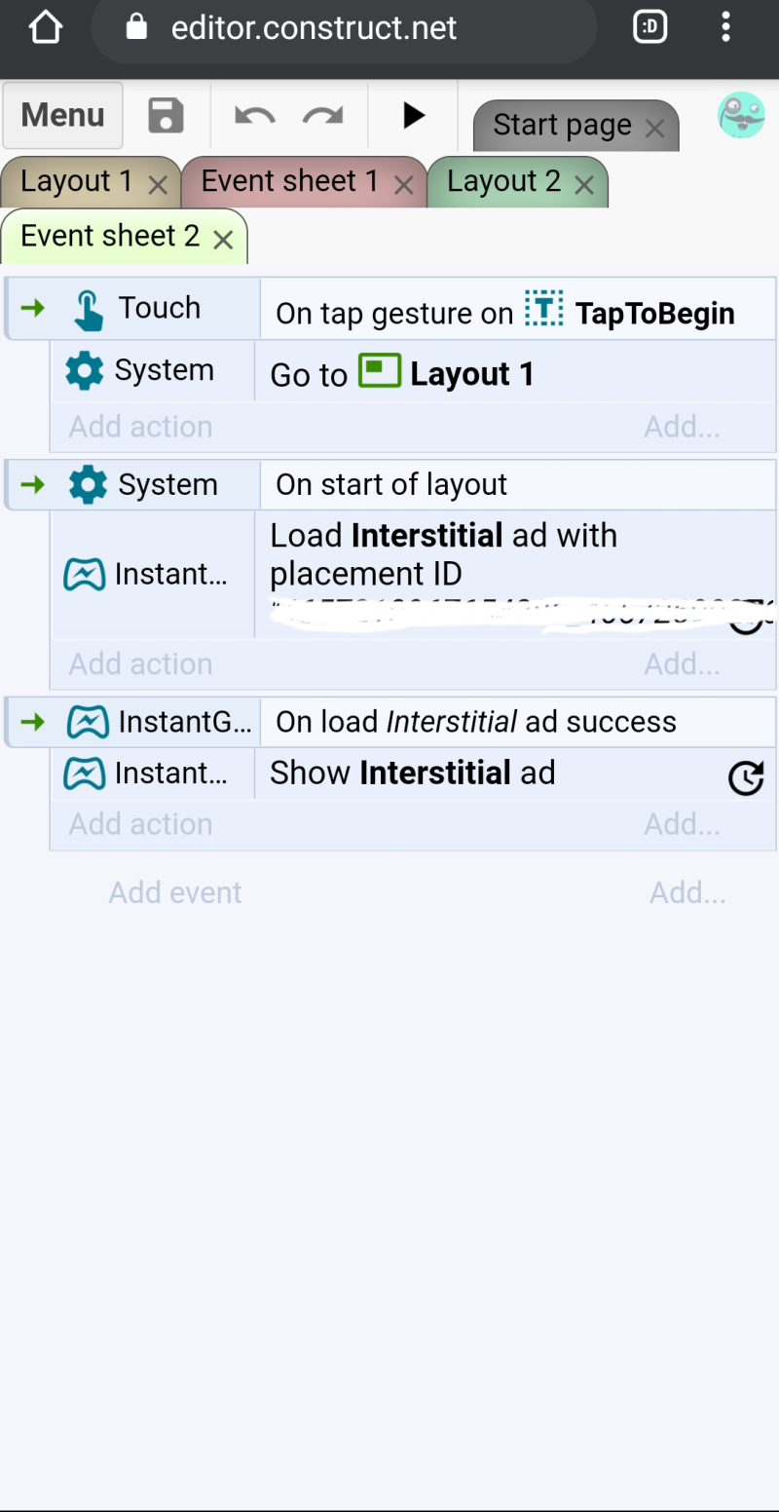
Task: Click Add event link
Action: 175,892
